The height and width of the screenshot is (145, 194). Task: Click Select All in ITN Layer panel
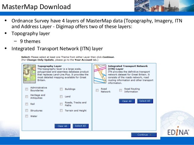pos(145,101)
